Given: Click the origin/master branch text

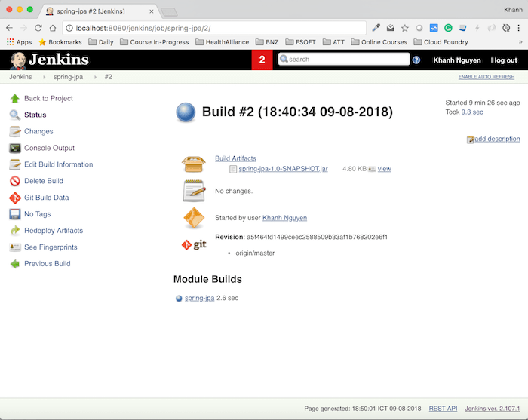Looking at the screenshot, I should pos(255,253).
